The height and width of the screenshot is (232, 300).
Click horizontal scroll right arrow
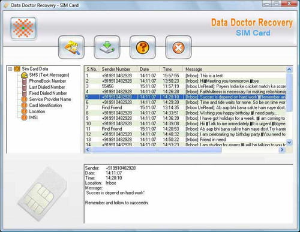282,150
